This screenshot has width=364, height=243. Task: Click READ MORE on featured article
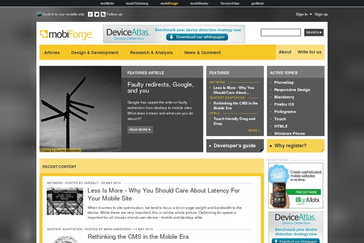(140, 129)
